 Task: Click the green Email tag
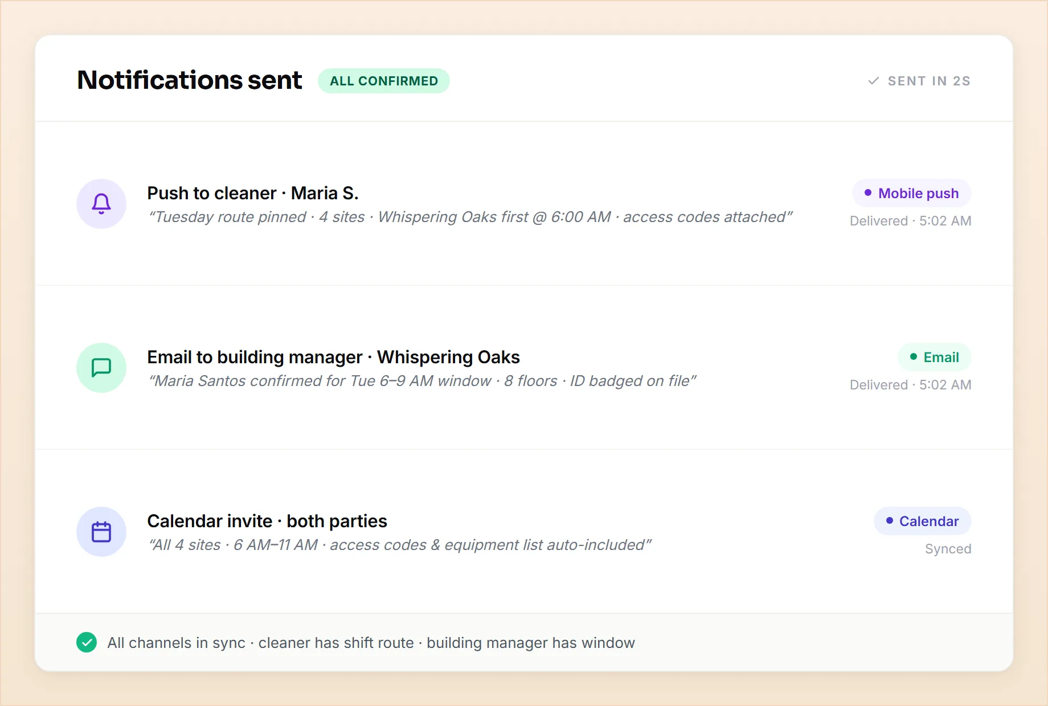point(934,358)
